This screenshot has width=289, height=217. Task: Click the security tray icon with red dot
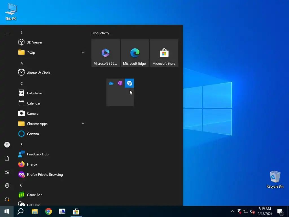239,211
